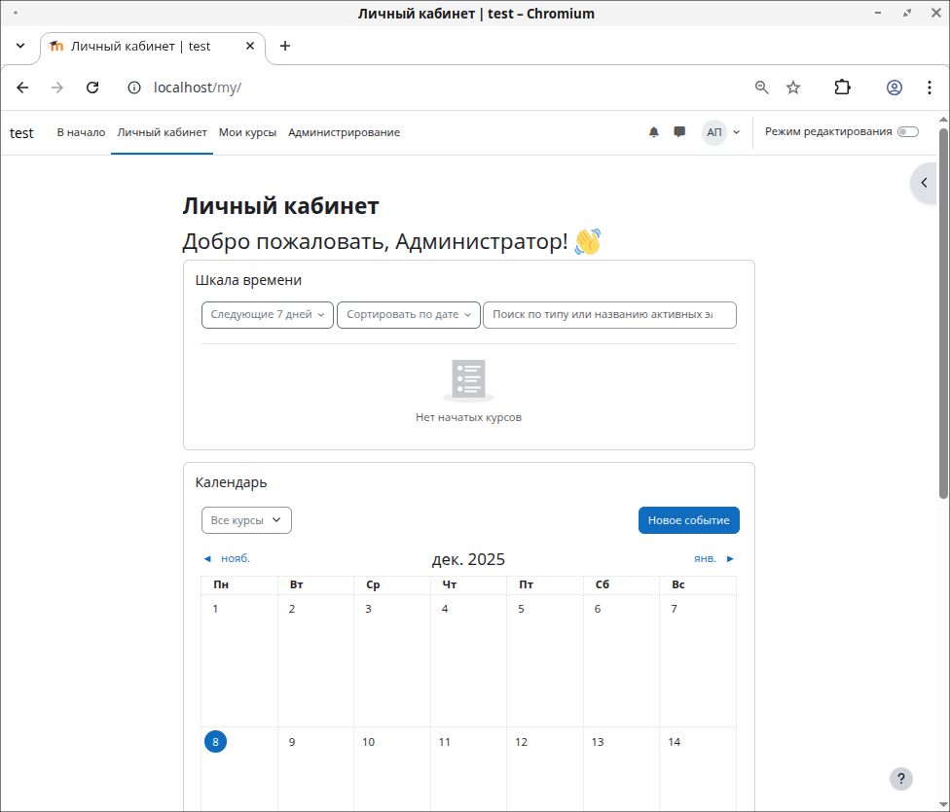The image size is (950, 812).
Task: Expand the Сортировать по дате dropdown
Action: tap(408, 315)
